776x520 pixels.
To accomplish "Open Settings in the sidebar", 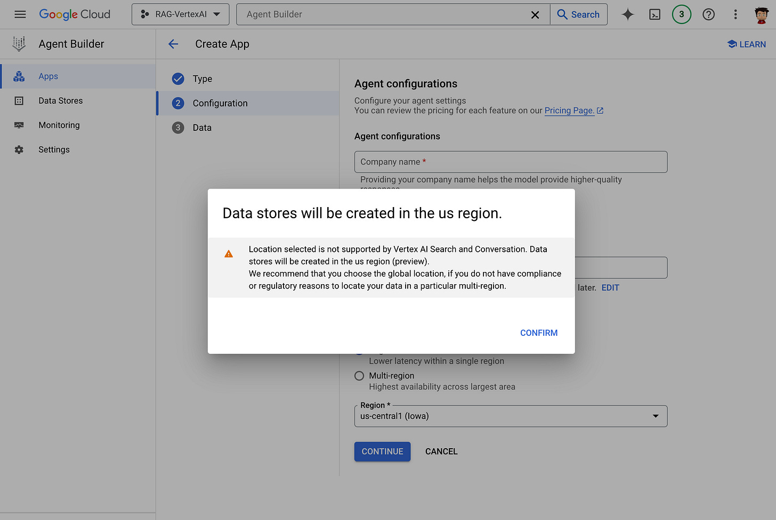I will 78,150.
